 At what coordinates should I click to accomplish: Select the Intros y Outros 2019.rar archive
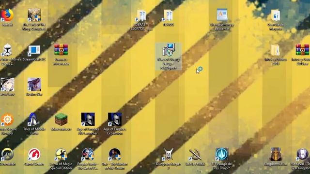tap(302, 50)
